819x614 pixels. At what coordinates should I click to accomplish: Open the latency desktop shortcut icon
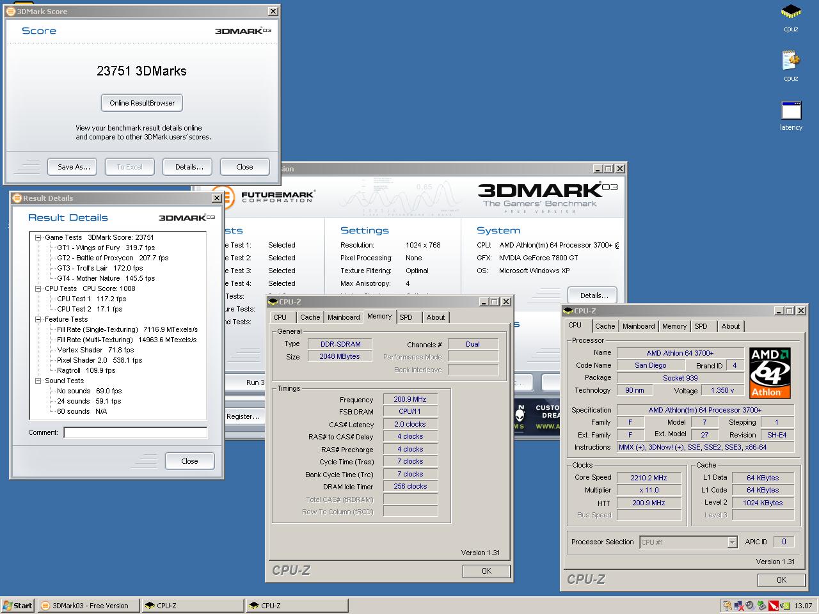pos(791,110)
